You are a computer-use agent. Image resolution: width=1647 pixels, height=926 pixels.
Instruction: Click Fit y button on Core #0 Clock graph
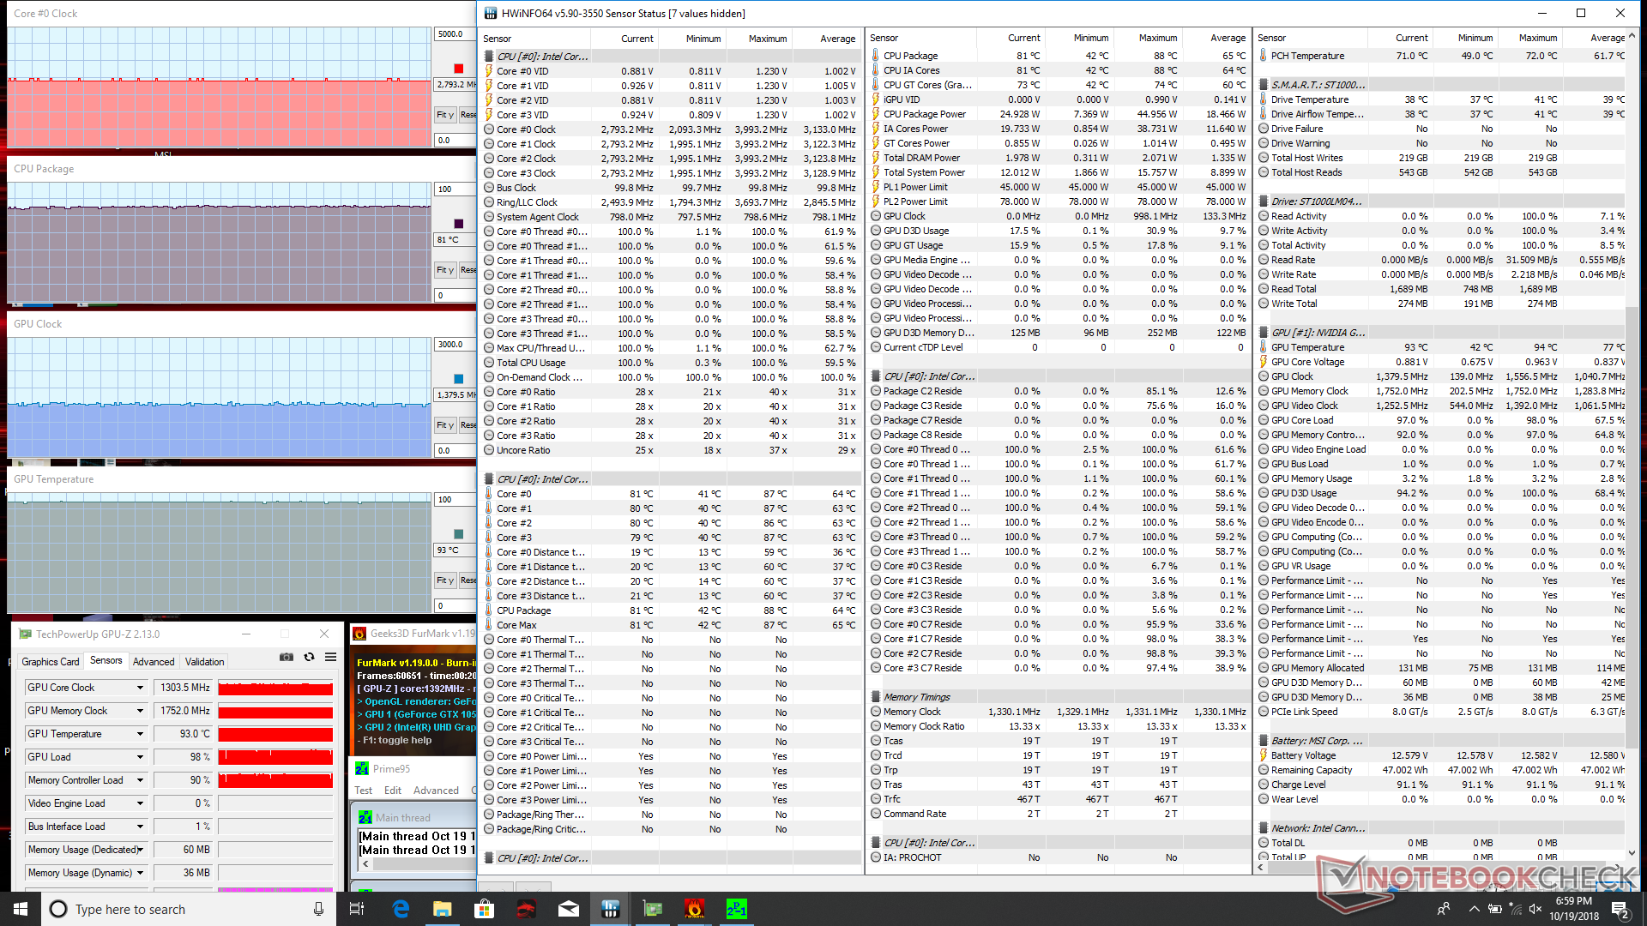click(444, 115)
